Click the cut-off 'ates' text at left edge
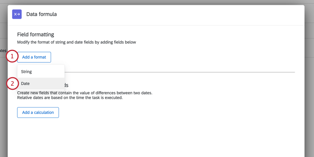314x157 pixels. click(3, 51)
